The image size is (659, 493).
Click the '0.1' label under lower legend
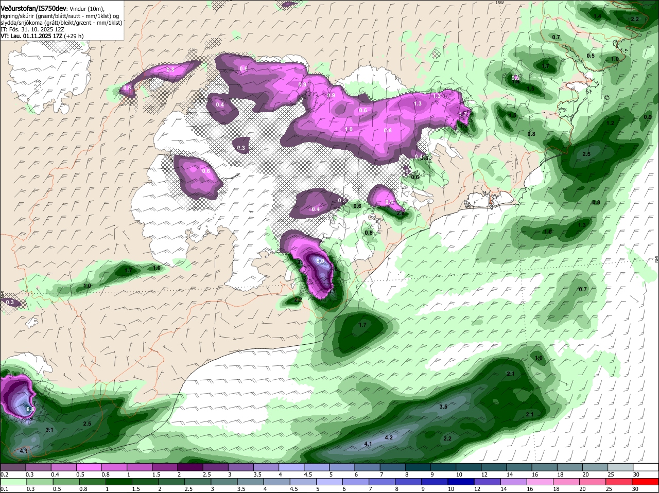(4, 489)
